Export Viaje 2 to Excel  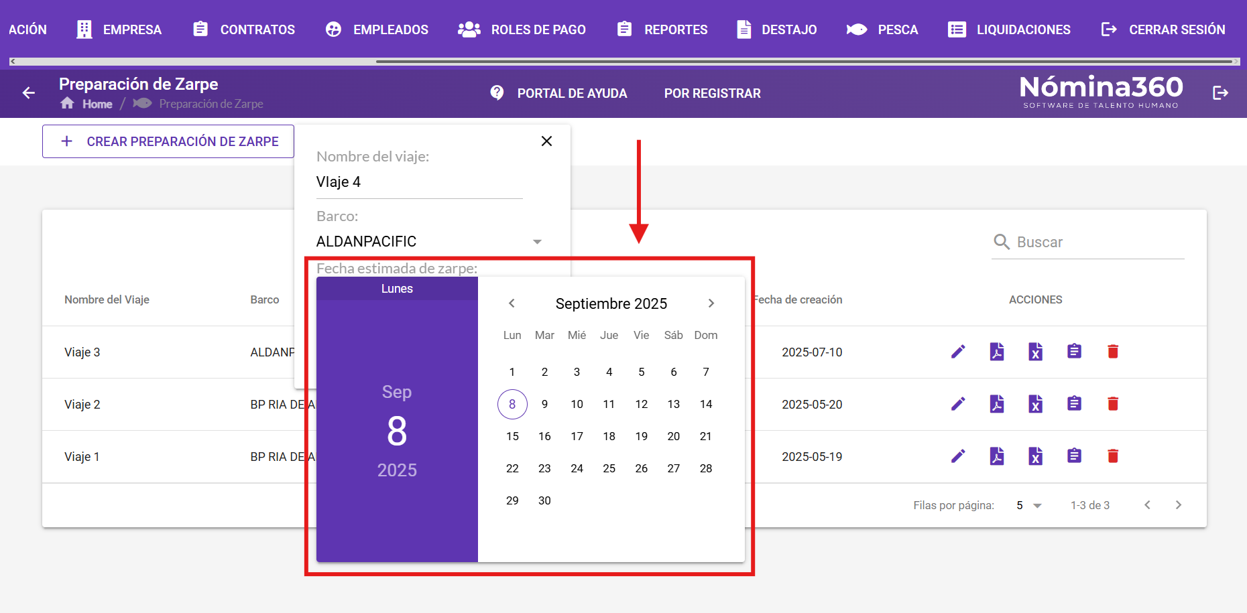click(1036, 404)
